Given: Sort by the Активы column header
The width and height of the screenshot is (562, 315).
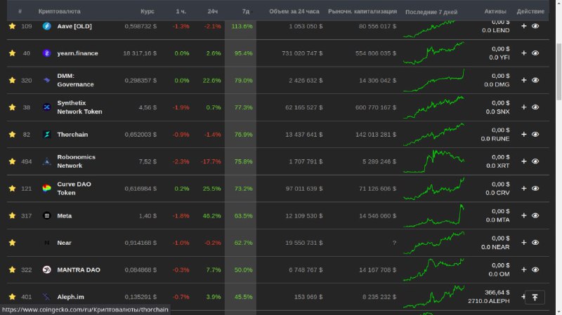Looking at the screenshot, I should [495, 11].
